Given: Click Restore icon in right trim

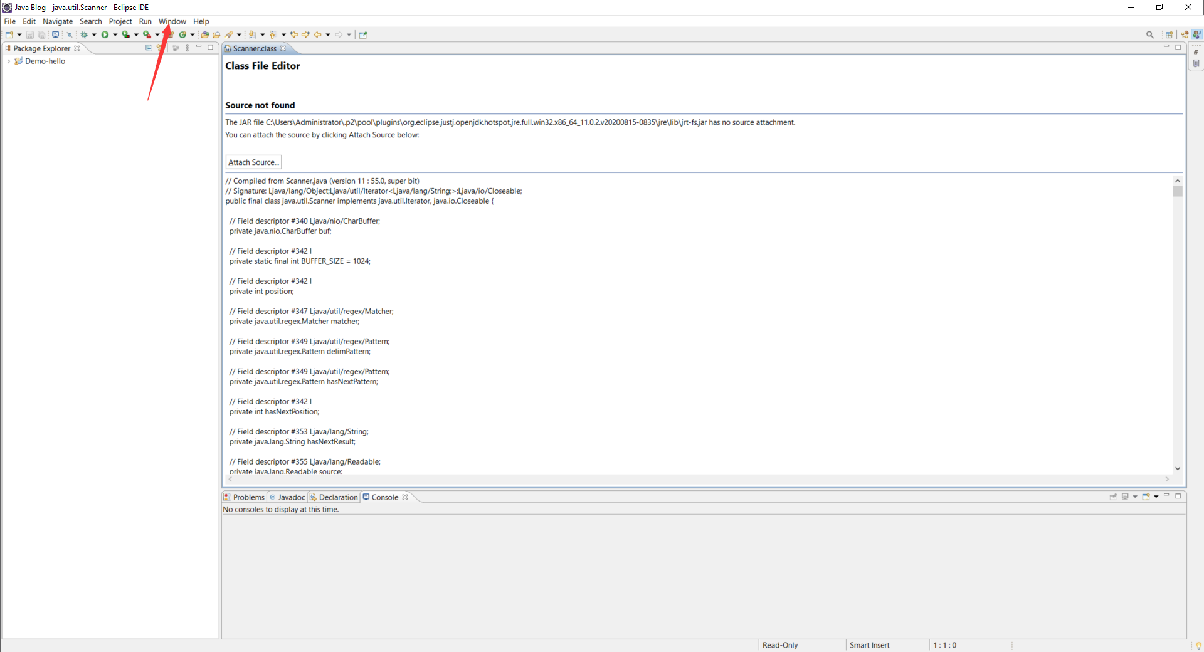Looking at the screenshot, I should [1196, 52].
